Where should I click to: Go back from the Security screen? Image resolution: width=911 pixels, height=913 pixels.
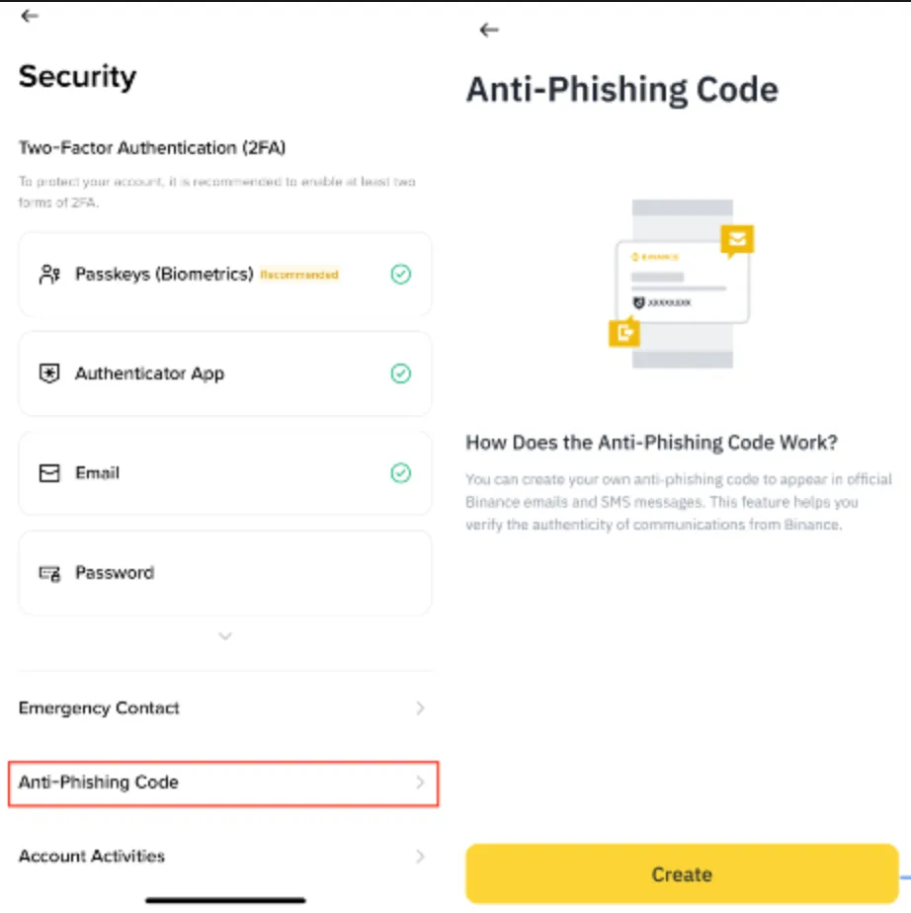click(29, 16)
